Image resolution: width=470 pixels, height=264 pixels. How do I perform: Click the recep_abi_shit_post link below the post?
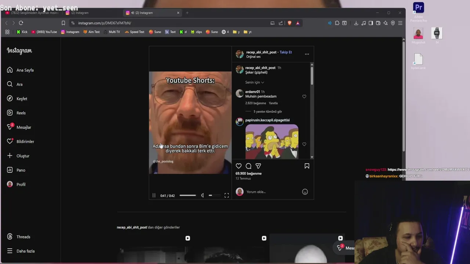tap(132, 227)
